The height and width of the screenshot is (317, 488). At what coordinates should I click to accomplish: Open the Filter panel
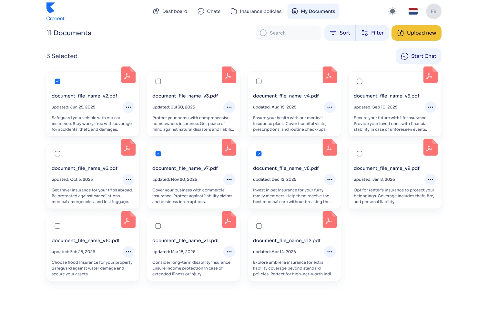[372, 33]
